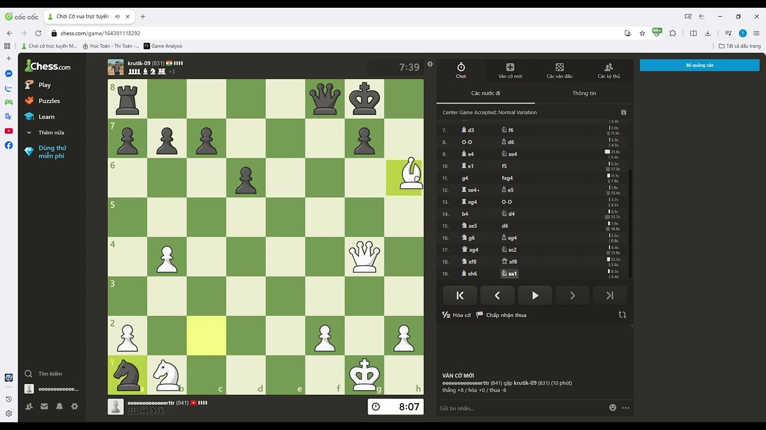Resign with Chấp nhận thua
The width and height of the screenshot is (766, 430).
[x=501, y=315]
